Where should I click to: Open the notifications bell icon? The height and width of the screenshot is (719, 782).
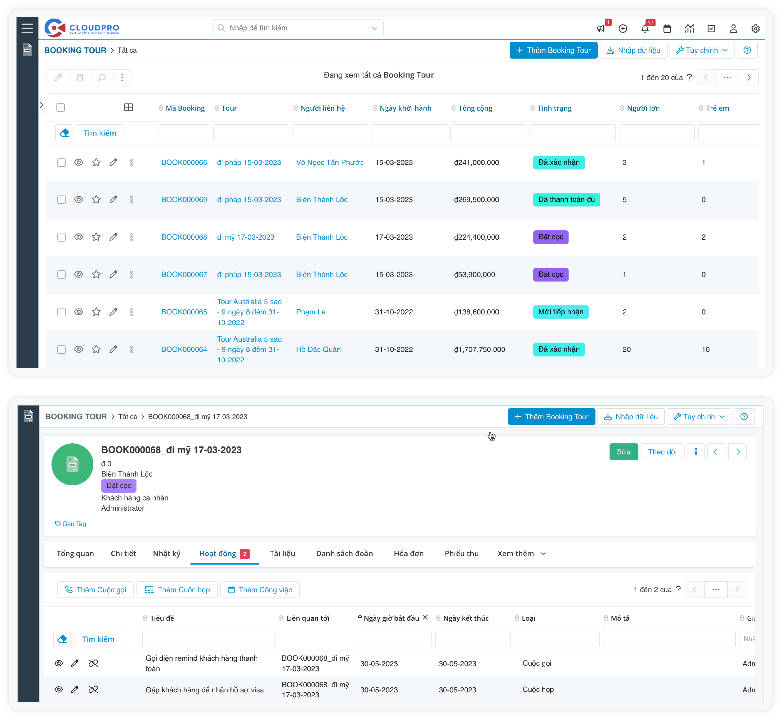(x=645, y=29)
